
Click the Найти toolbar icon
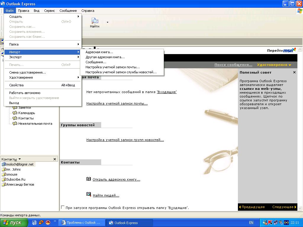click(x=95, y=21)
